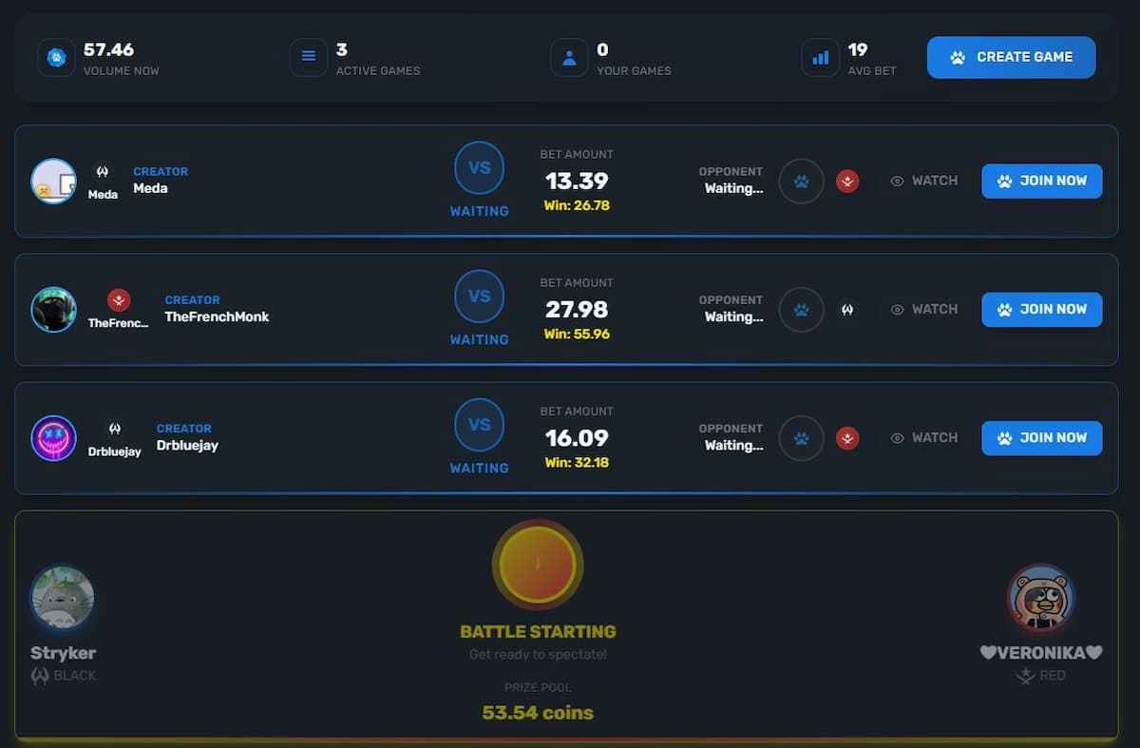
Task: Click the Win: 55.96 amount
Action: (x=577, y=334)
